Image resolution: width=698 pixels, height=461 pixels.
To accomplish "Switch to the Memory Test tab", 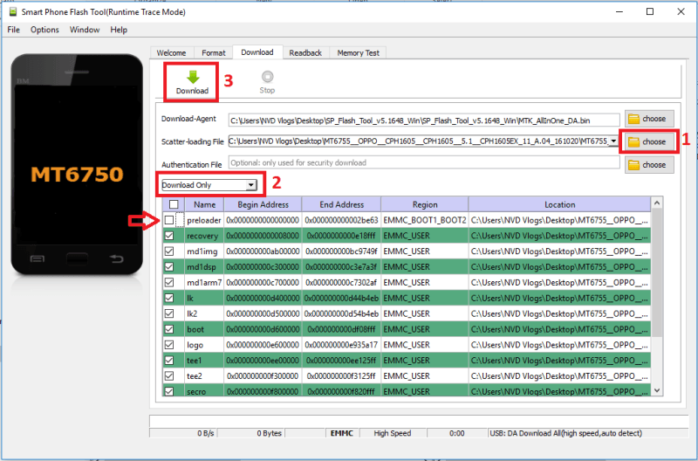I will (359, 53).
